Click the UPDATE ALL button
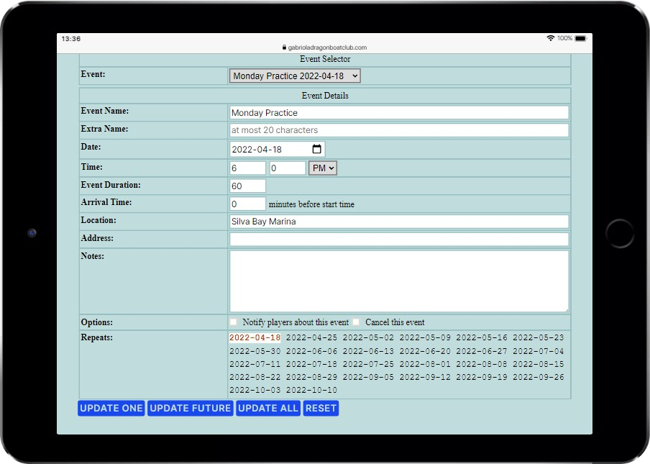This screenshot has width=650, height=464. tap(268, 408)
